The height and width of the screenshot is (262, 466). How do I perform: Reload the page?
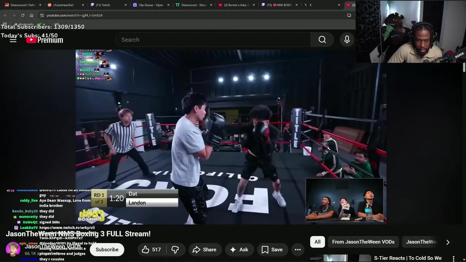[x=23, y=15]
